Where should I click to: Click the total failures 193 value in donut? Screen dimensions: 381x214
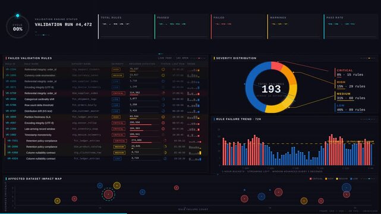271,89
